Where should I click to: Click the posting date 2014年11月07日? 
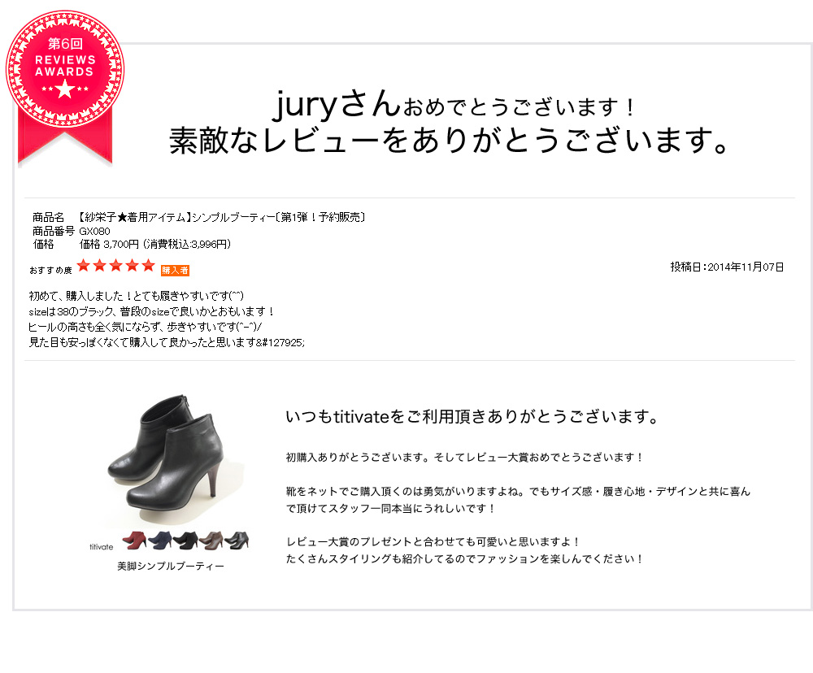(x=746, y=267)
